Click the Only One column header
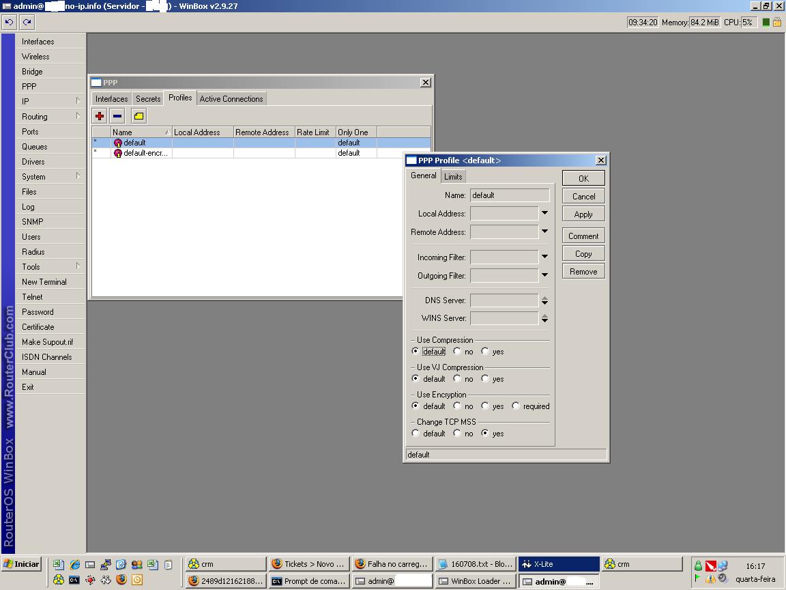The width and height of the screenshot is (786, 590). (x=356, y=132)
